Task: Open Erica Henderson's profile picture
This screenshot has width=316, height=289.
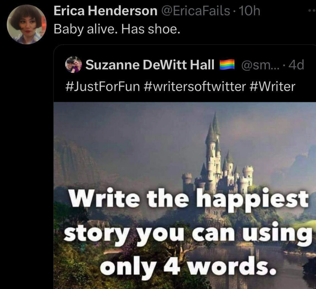Action: (x=26, y=24)
